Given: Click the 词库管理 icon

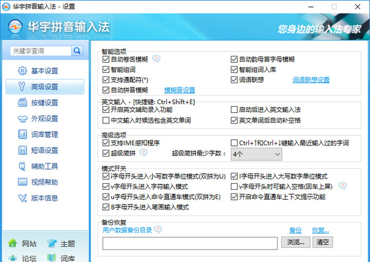Looking at the screenshot, I should (22, 134).
